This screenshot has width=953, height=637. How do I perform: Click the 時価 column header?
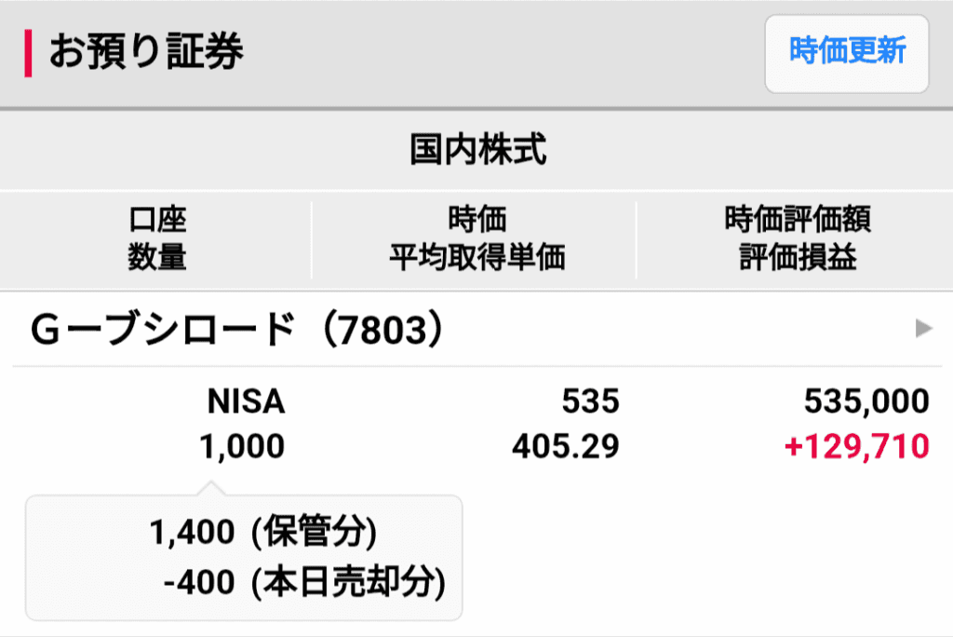pos(476,221)
